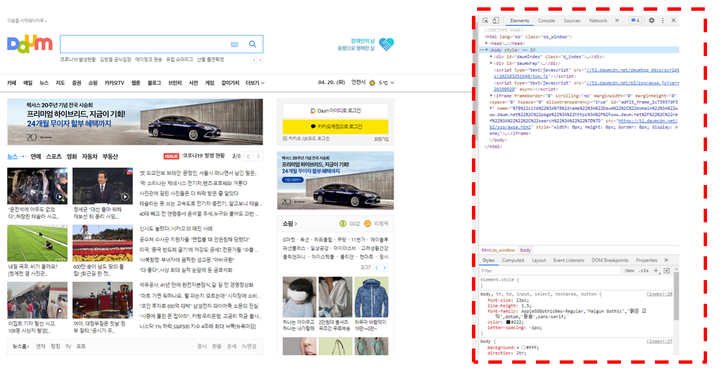Screen dimensions: 728x392
Task: Select html.os_window in the breadcrumb
Action: [498, 250]
